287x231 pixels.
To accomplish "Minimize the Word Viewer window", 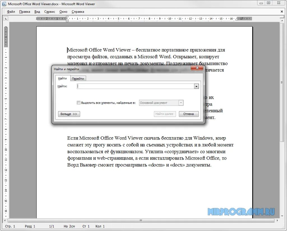I will (x=261, y=3).
